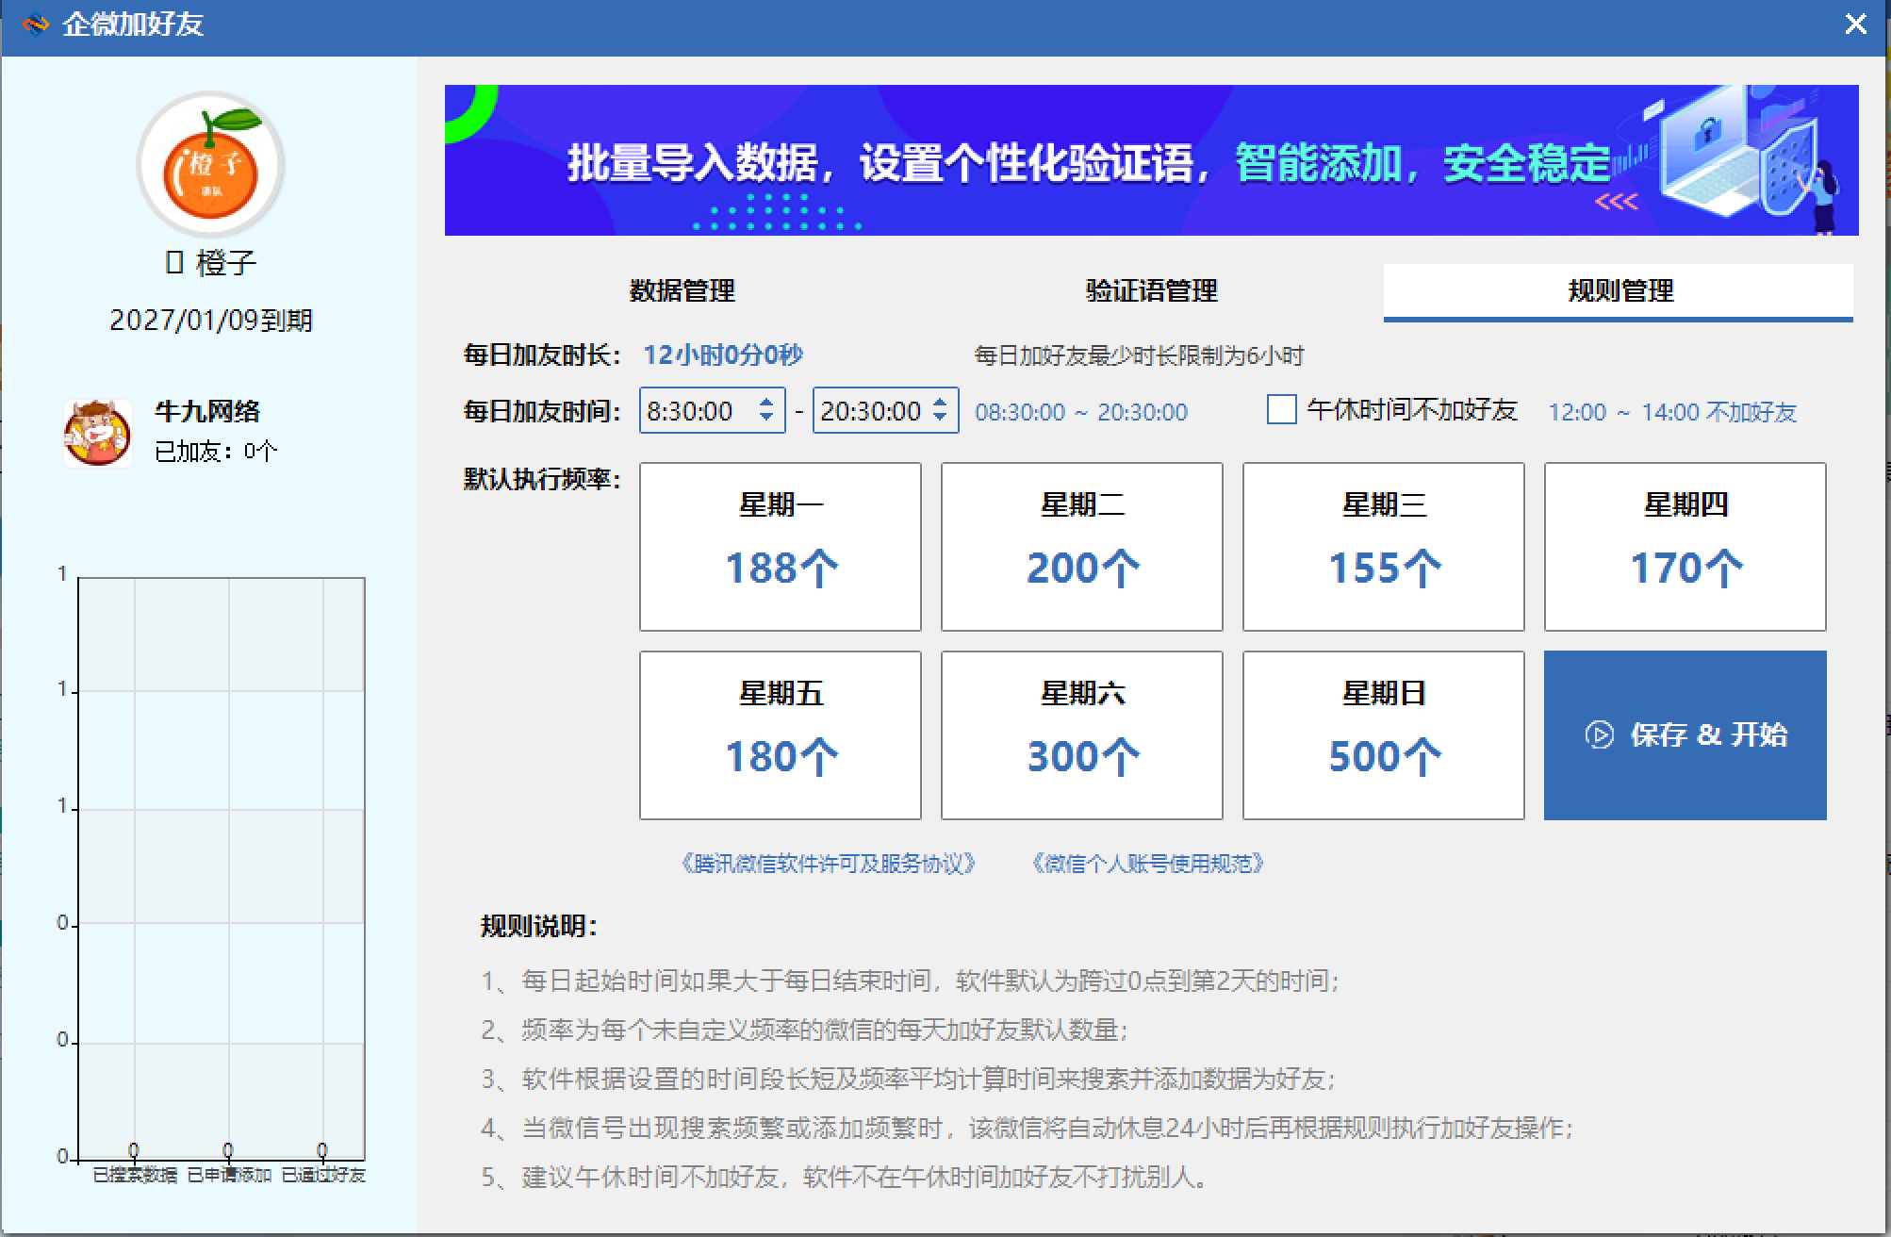Click the 牛九网络 account avatar
The width and height of the screenshot is (1891, 1237).
click(97, 433)
